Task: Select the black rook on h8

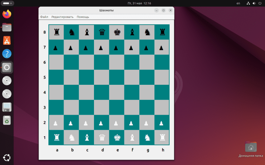Action: (x=163, y=32)
